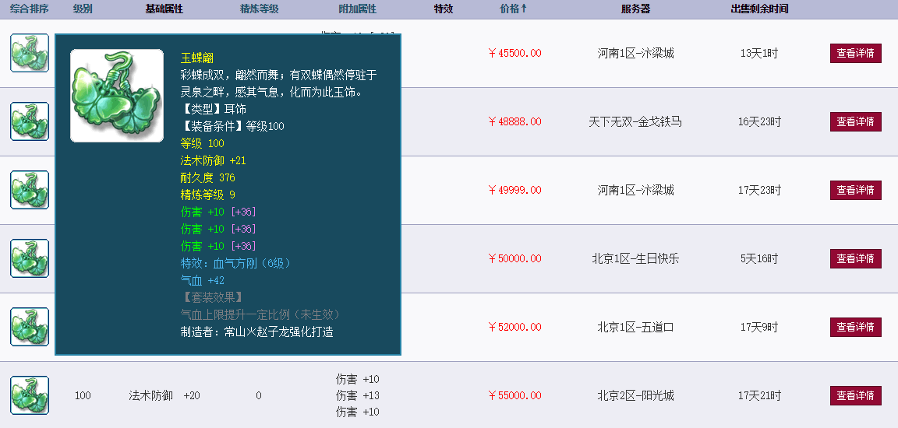Click the 服务器 column header
This screenshot has height=428, width=898.
click(x=636, y=9)
